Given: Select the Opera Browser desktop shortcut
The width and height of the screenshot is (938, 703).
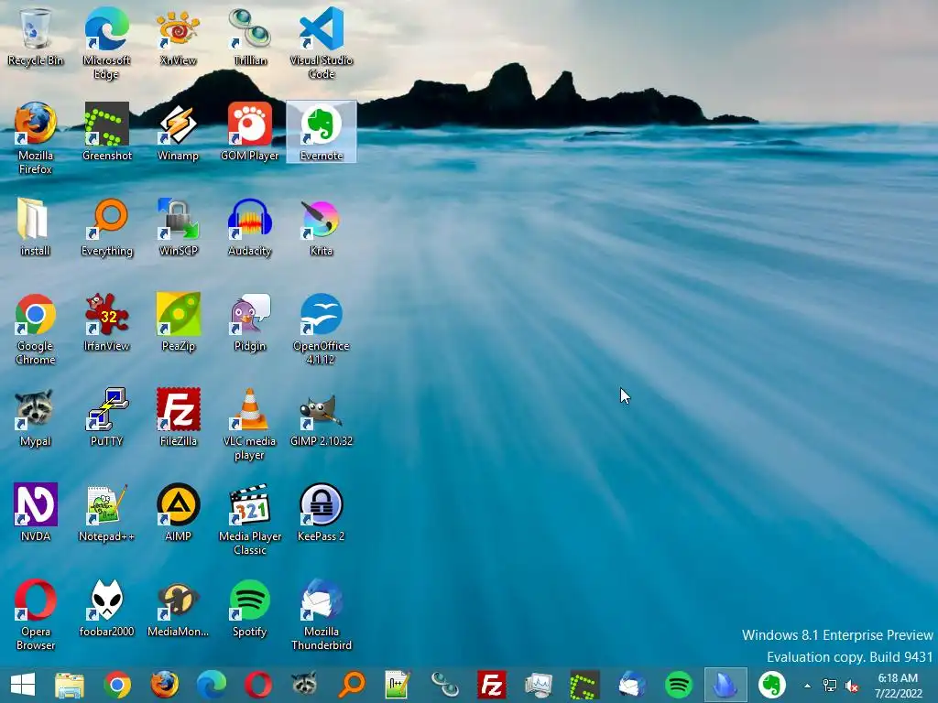Looking at the screenshot, I should point(36,614).
